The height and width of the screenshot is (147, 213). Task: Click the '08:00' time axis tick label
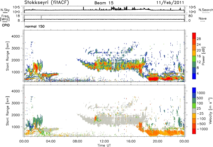tap(77, 141)
